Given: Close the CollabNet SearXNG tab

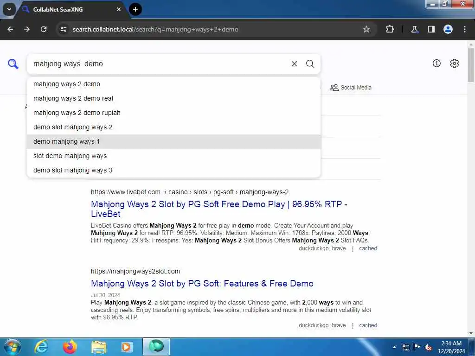Looking at the screenshot, I should click(119, 9).
